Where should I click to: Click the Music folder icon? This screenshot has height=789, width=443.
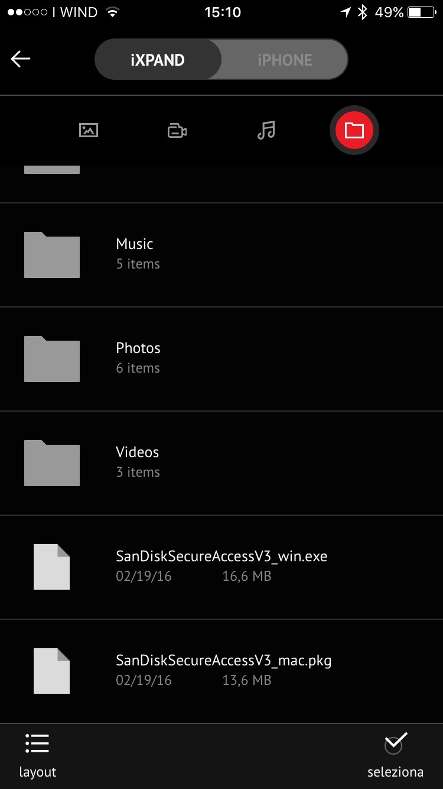click(52, 255)
